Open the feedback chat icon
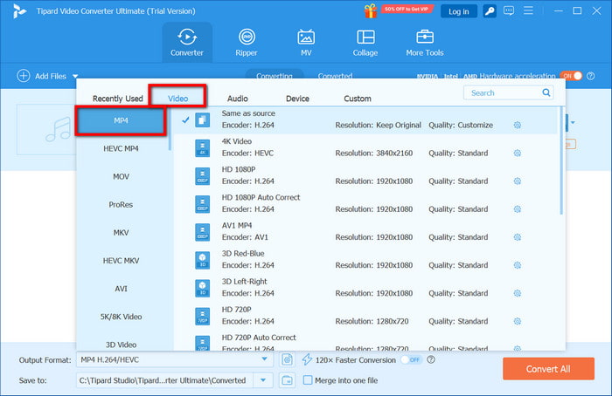This screenshot has height=396, width=612. click(509, 10)
